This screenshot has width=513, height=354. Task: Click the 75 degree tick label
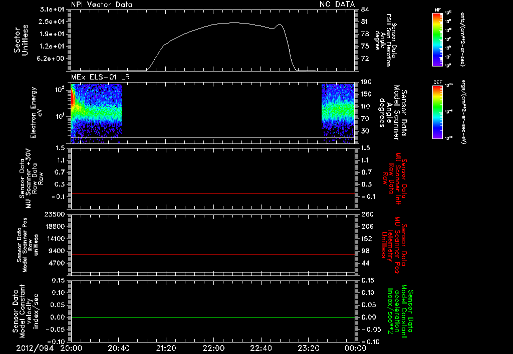click(365, 46)
